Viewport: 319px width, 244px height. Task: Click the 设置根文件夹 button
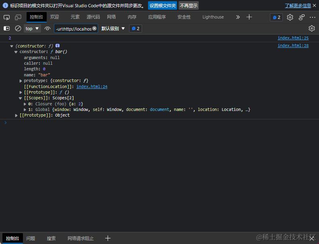point(163,6)
